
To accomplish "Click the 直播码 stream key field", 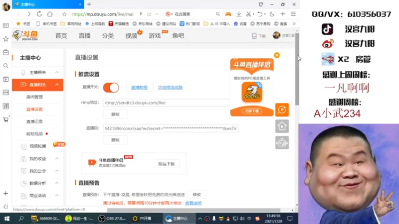I will pos(171,128).
